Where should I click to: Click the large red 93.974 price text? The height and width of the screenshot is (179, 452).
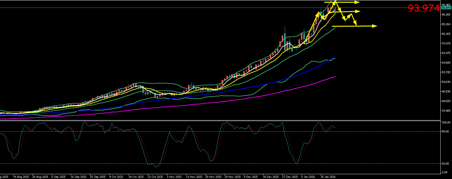[424, 9]
